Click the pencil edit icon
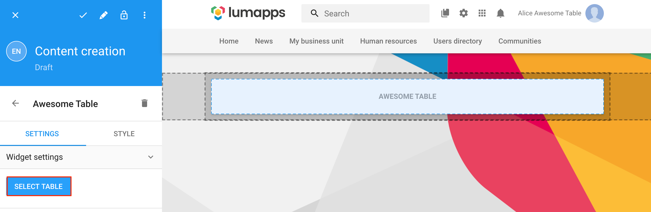 (x=104, y=15)
